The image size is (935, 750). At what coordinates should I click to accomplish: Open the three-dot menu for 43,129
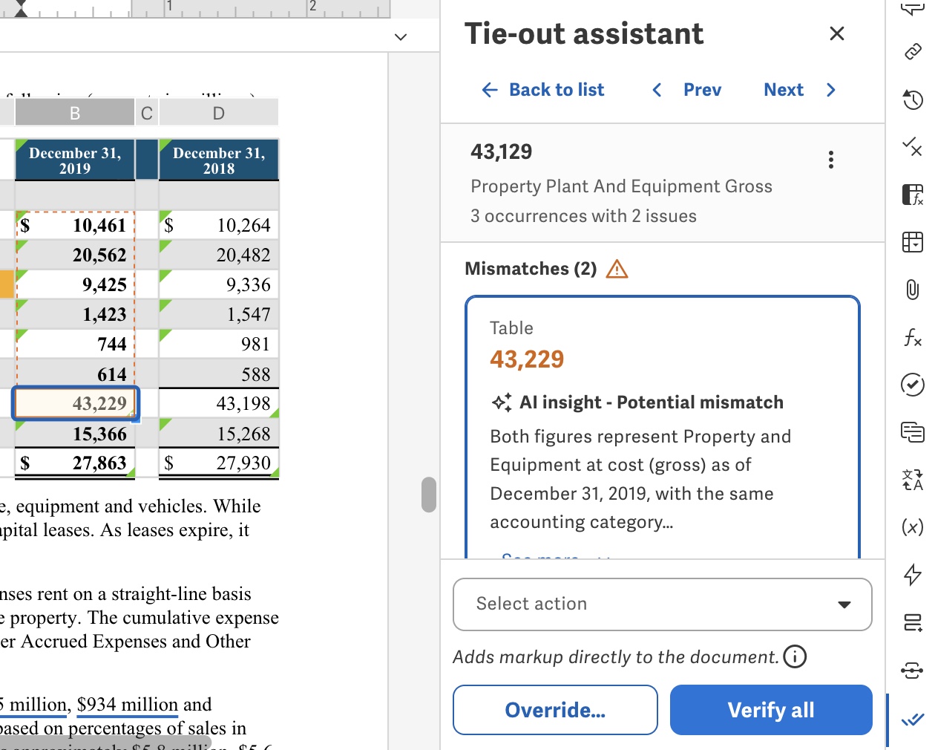[831, 160]
